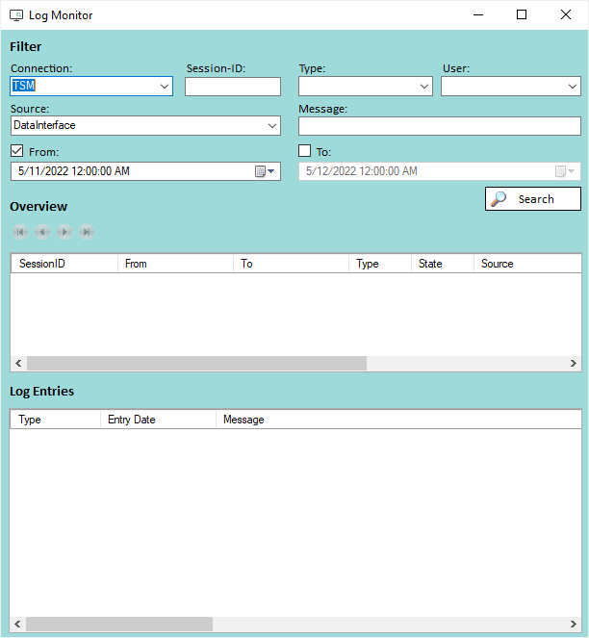This screenshot has height=638, width=589.
Task: Open the Source dropdown showing DataInterface
Action: tap(271, 126)
